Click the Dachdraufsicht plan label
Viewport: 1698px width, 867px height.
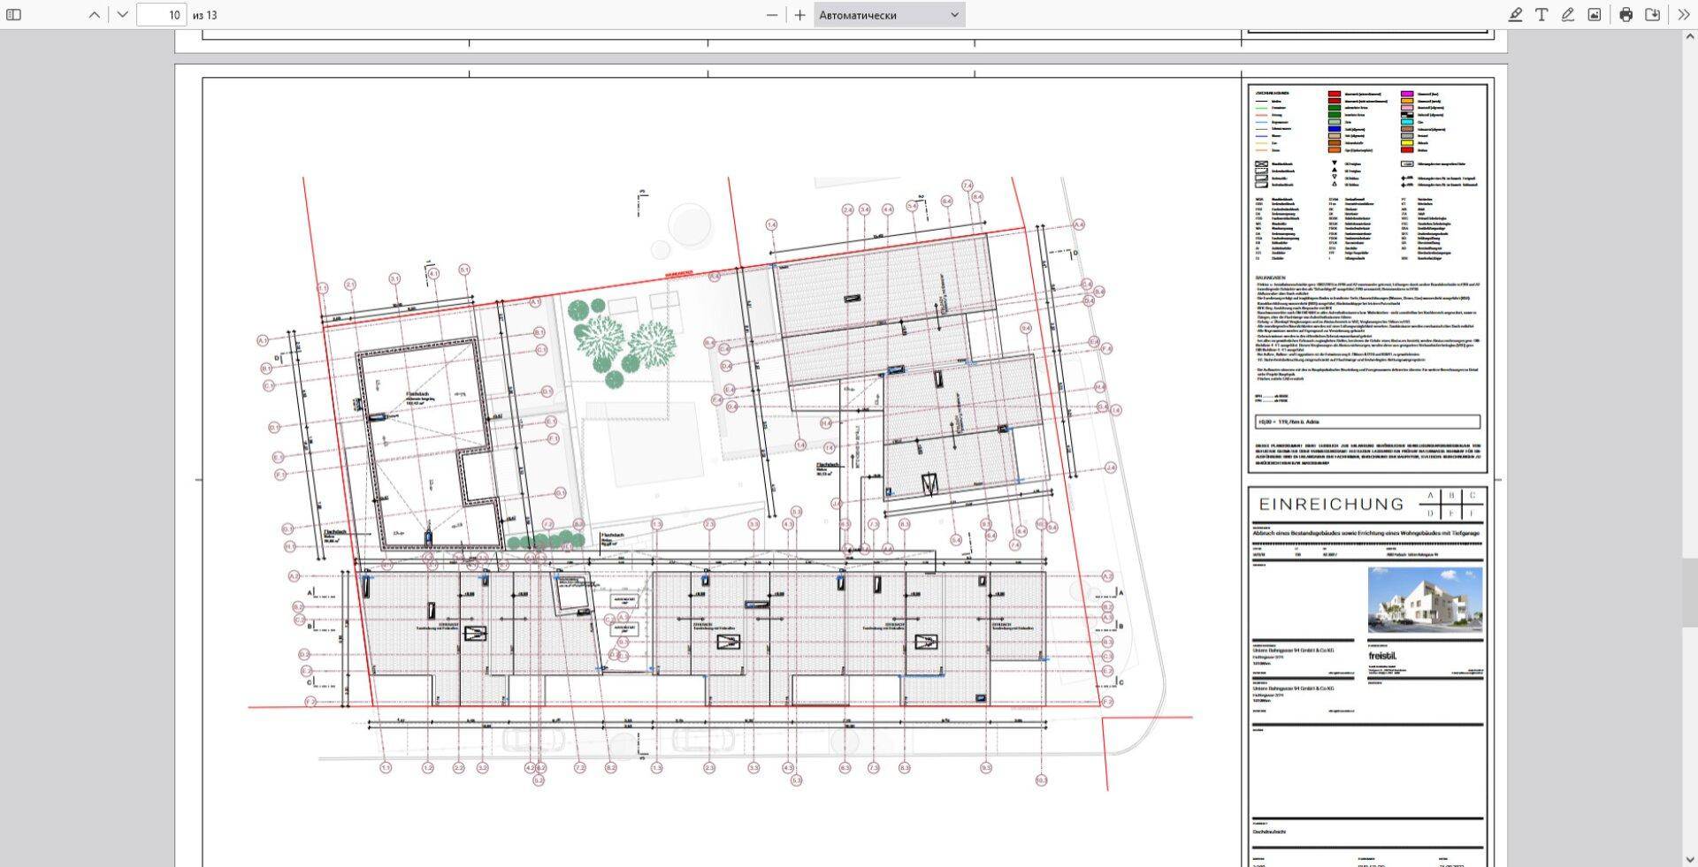tap(1269, 832)
